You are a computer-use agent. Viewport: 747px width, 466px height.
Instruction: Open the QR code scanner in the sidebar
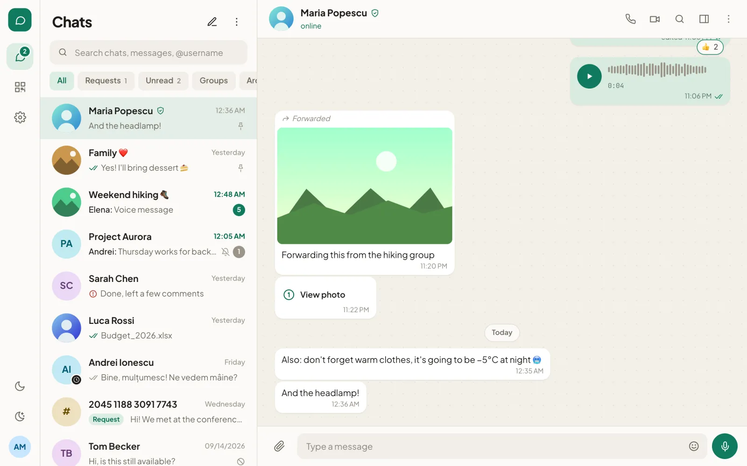point(20,87)
